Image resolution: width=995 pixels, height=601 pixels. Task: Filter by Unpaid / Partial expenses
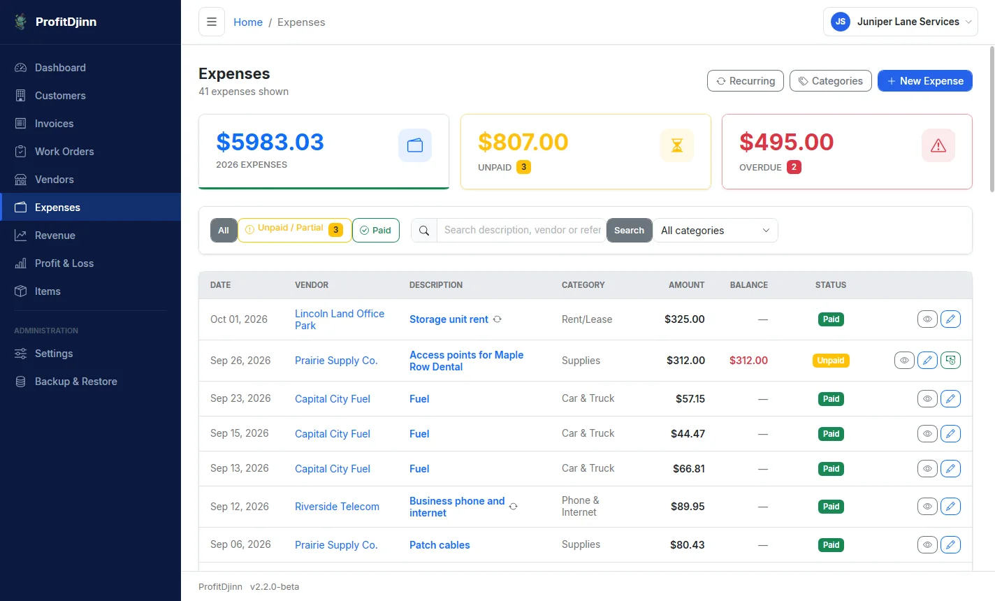(295, 230)
